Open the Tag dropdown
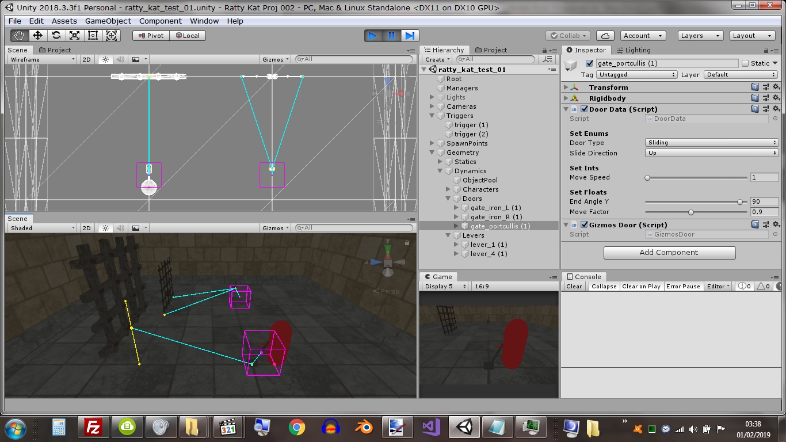 click(637, 75)
